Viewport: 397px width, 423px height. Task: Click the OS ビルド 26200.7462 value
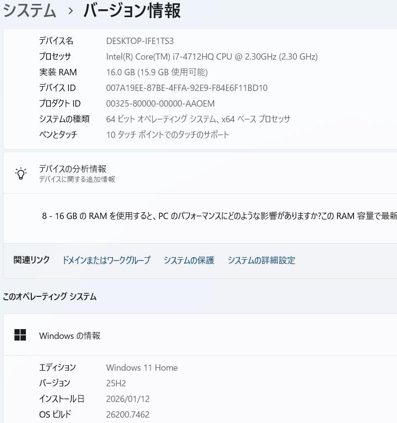pos(130,414)
